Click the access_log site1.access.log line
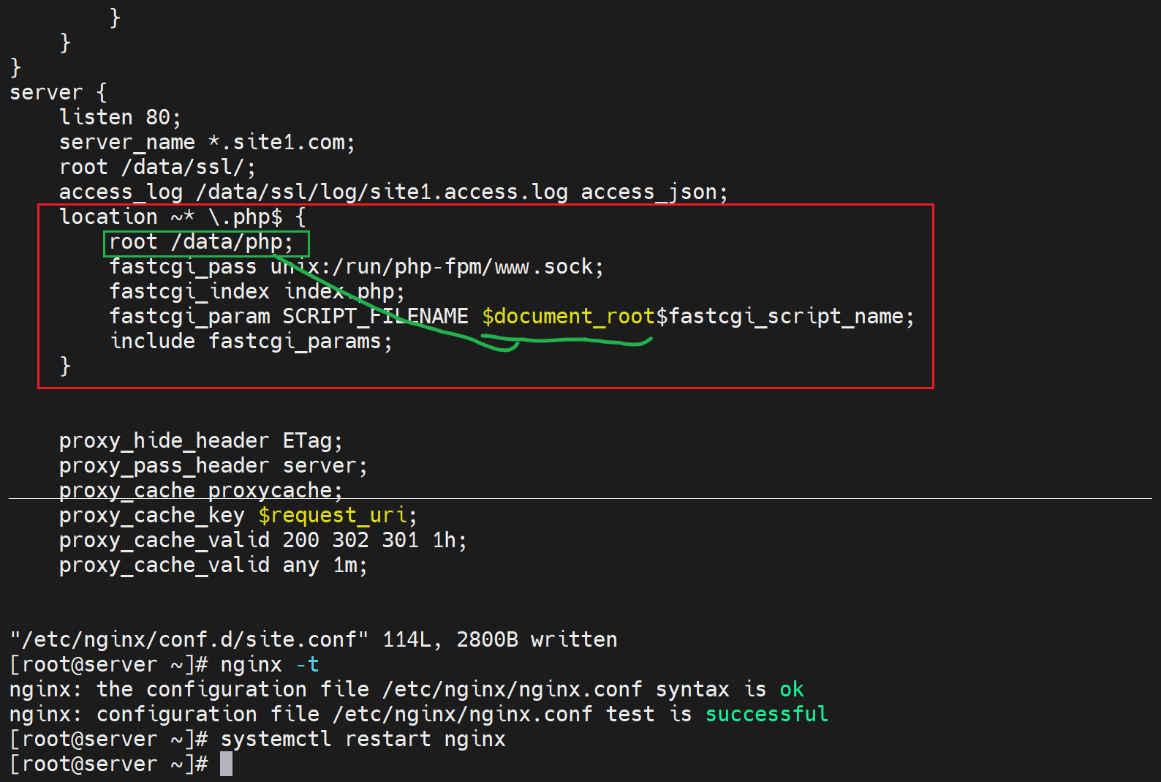 393,192
